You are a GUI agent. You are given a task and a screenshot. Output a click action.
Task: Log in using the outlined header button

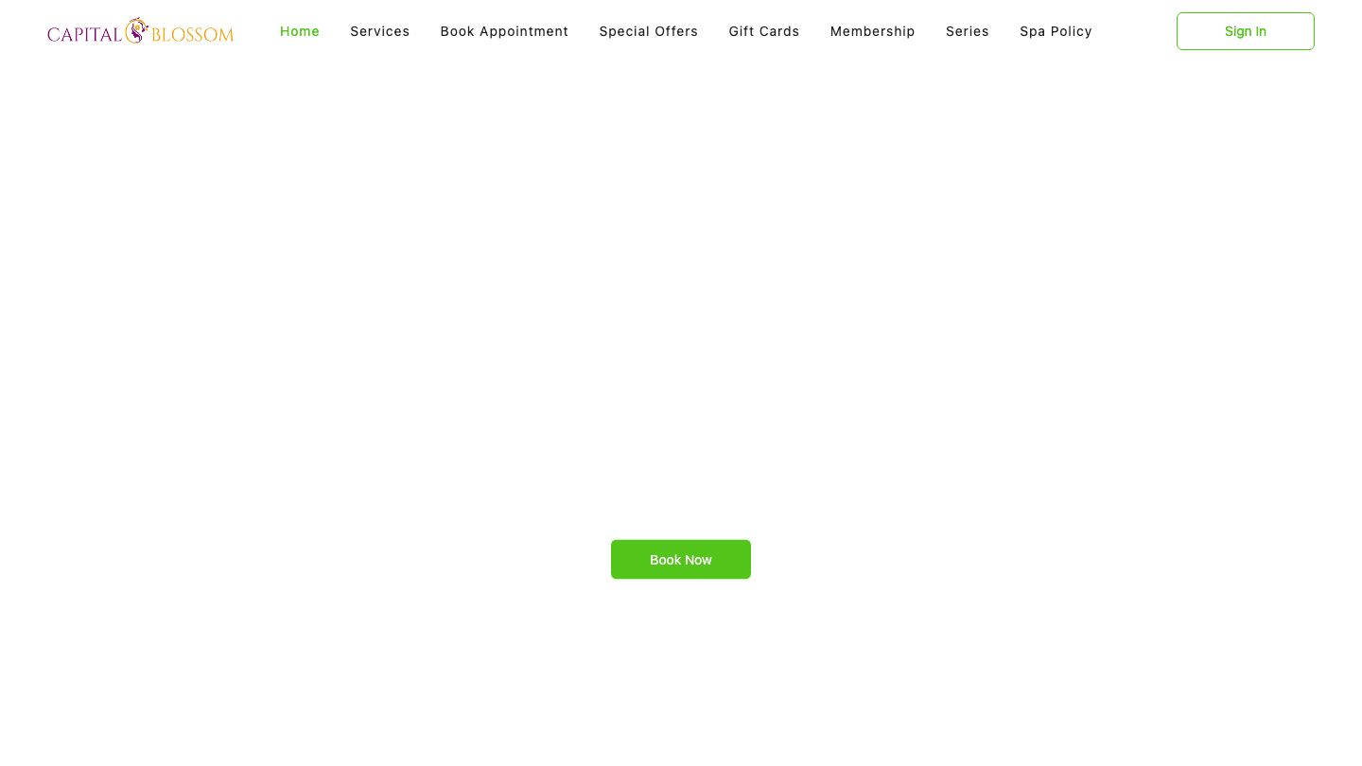coord(1245,31)
